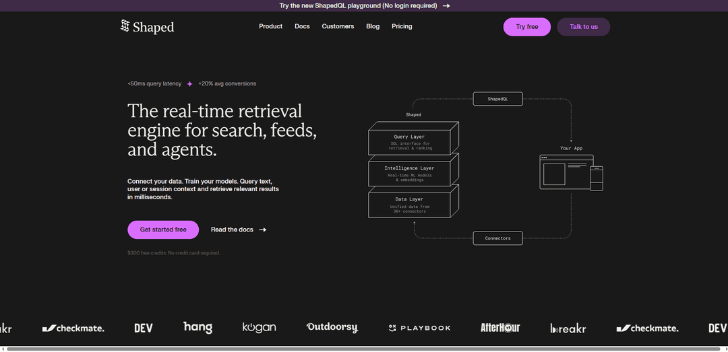The image size is (728, 352).
Task: Open the Docs navigation item
Action: point(302,26)
